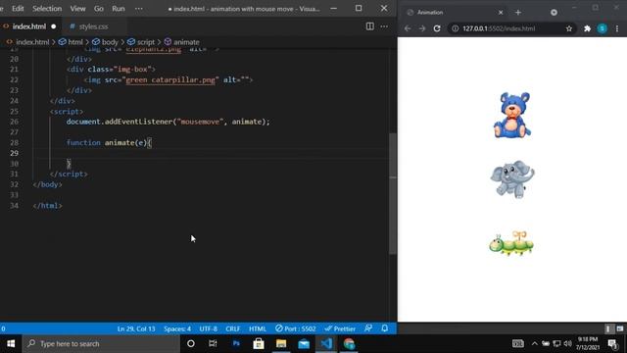627x353 pixels.
Task: Select script in the breadcrumb
Action: pyautogui.click(x=146, y=42)
